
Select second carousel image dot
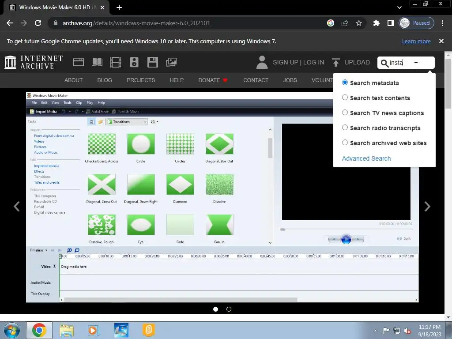click(x=229, y=309)
